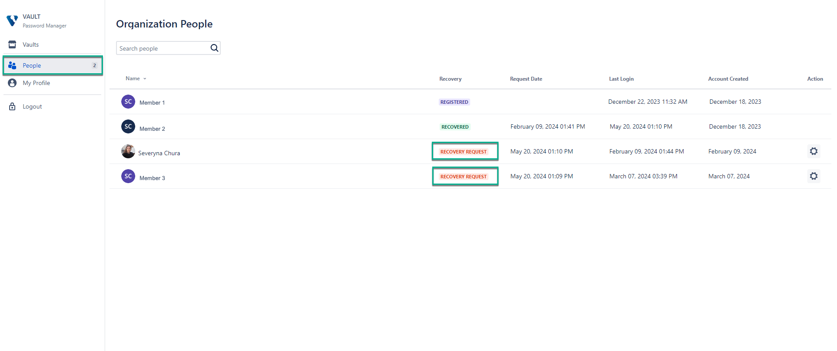Image resolution: width=837 pixels, height=351 pixels.
Task: Click Member 3's SC avatar
Action: 128,176
